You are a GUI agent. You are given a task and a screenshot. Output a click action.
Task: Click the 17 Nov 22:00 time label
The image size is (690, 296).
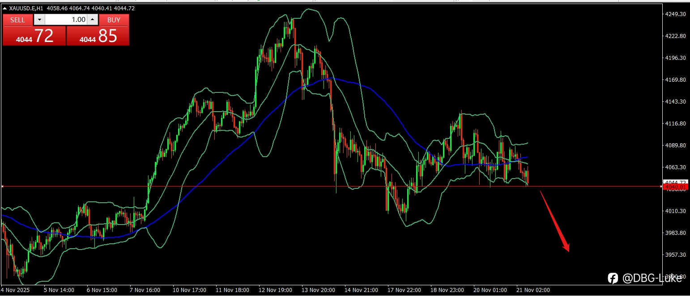[405, 290]
